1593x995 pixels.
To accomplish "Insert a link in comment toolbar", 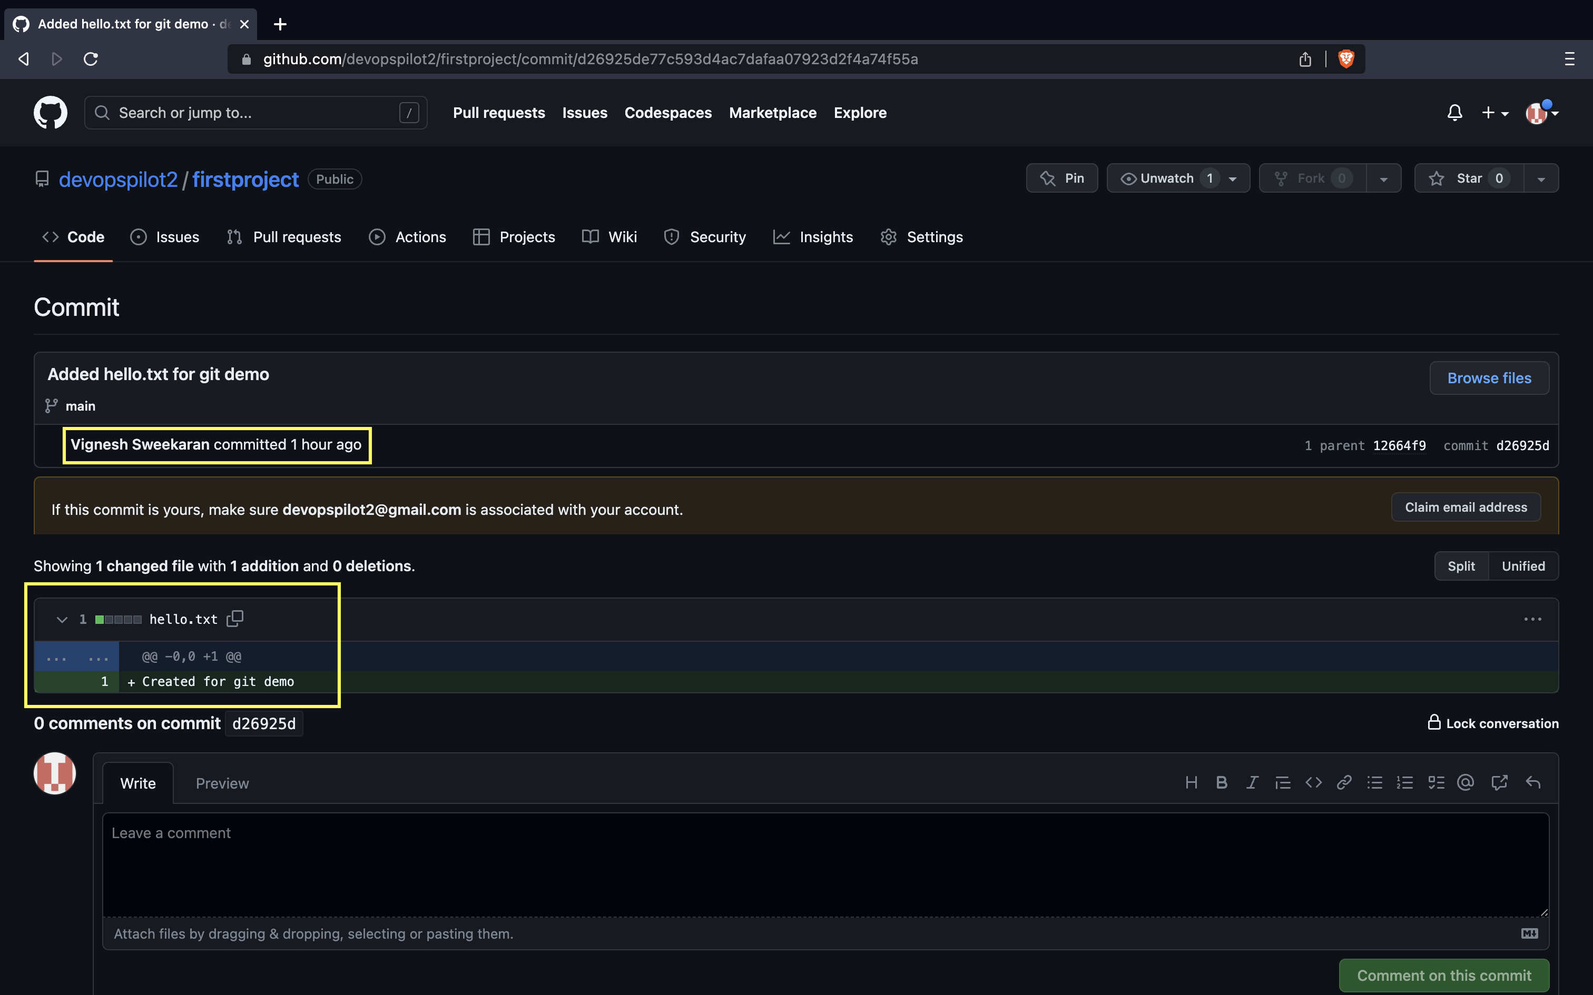I will [x=1343, y=782].
